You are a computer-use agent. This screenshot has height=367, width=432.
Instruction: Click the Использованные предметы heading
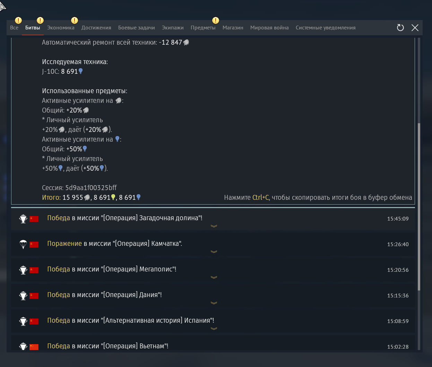(x=85, y=91)
